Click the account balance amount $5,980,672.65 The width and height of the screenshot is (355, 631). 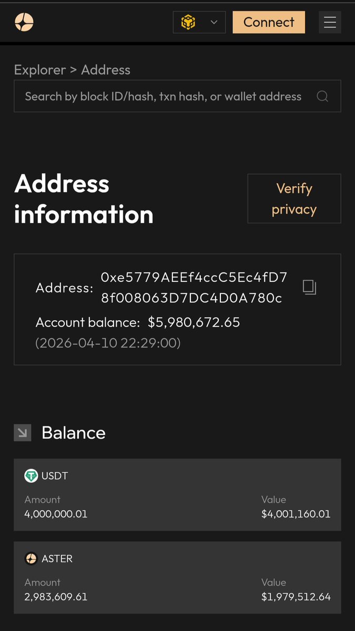pos(194,322)
